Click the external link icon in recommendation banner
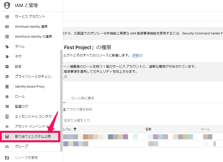This screenshot has width=223, height=162. tap(66, 77)
